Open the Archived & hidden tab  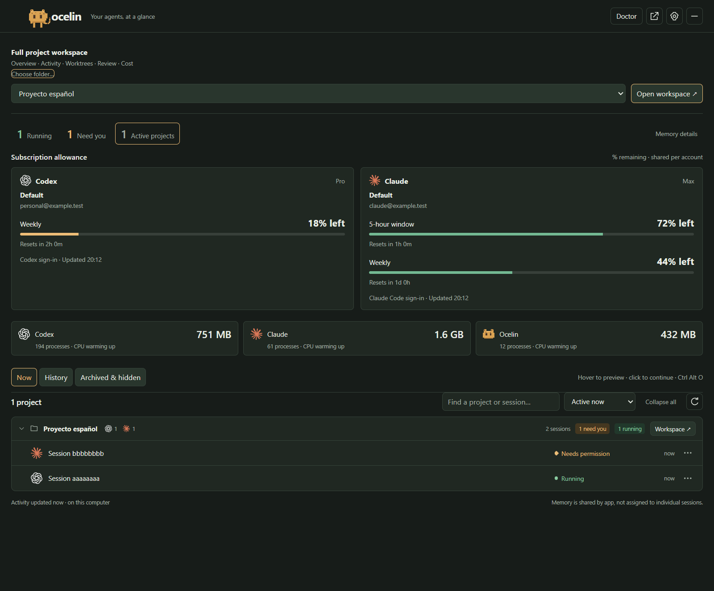tap(110, 377)
